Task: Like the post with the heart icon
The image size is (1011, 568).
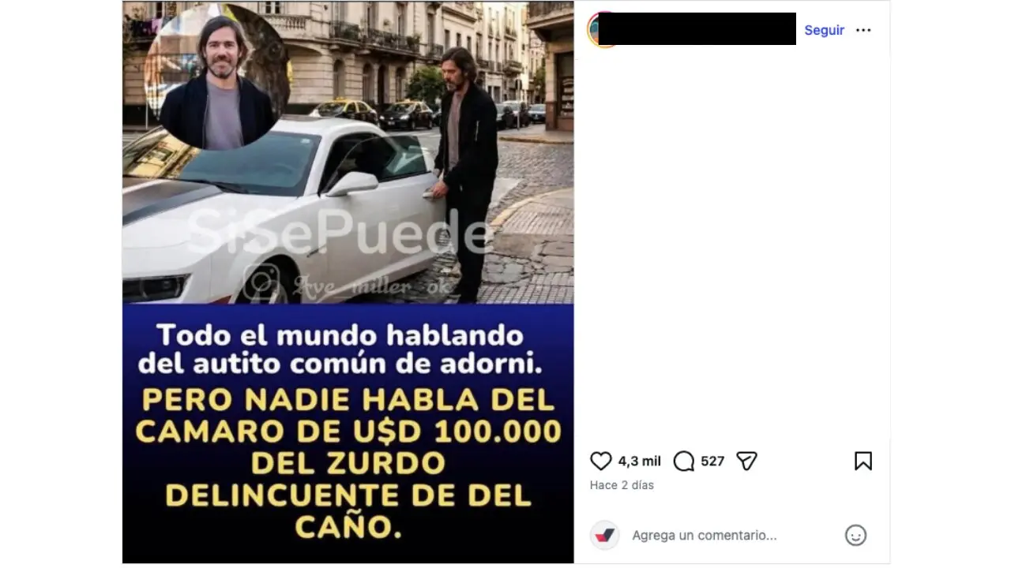Action: click(601, 461)
